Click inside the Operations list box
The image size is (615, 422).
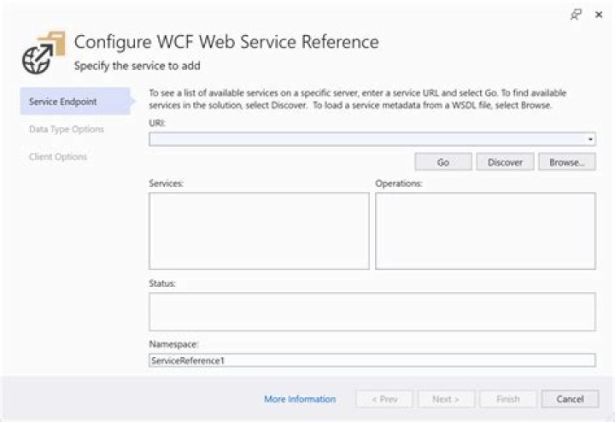point(485,231)
